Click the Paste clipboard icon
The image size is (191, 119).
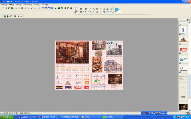click(x=22, y=8)
